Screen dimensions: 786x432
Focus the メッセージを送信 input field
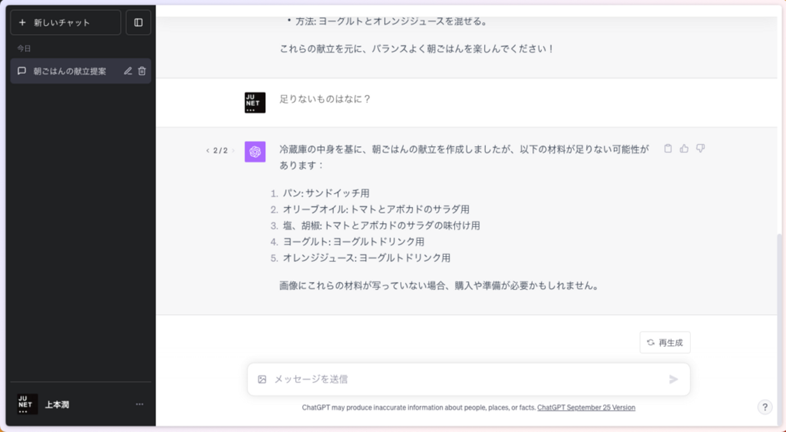(468, 379)
